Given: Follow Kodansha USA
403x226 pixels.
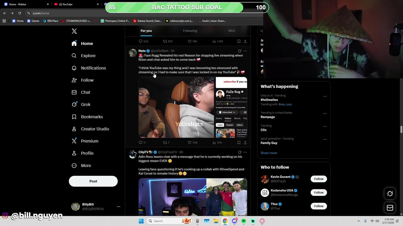Looking at the screenshot, I should [x=319, y=192].
